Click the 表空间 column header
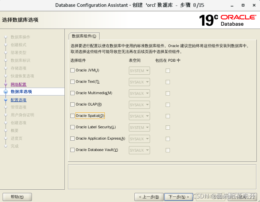Screen dimensions: 260x202 pos(135,60)
